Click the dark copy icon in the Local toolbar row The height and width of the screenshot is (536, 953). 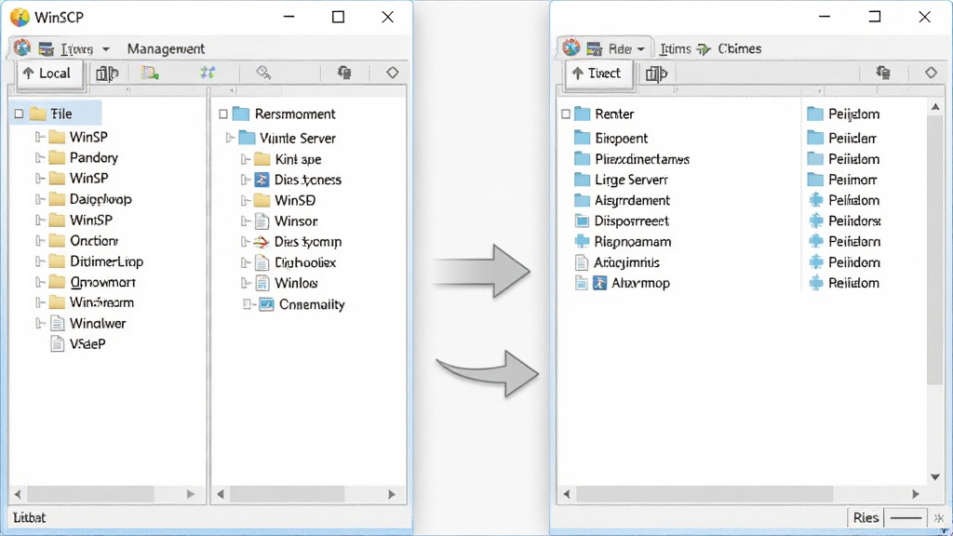pos(344,73)
